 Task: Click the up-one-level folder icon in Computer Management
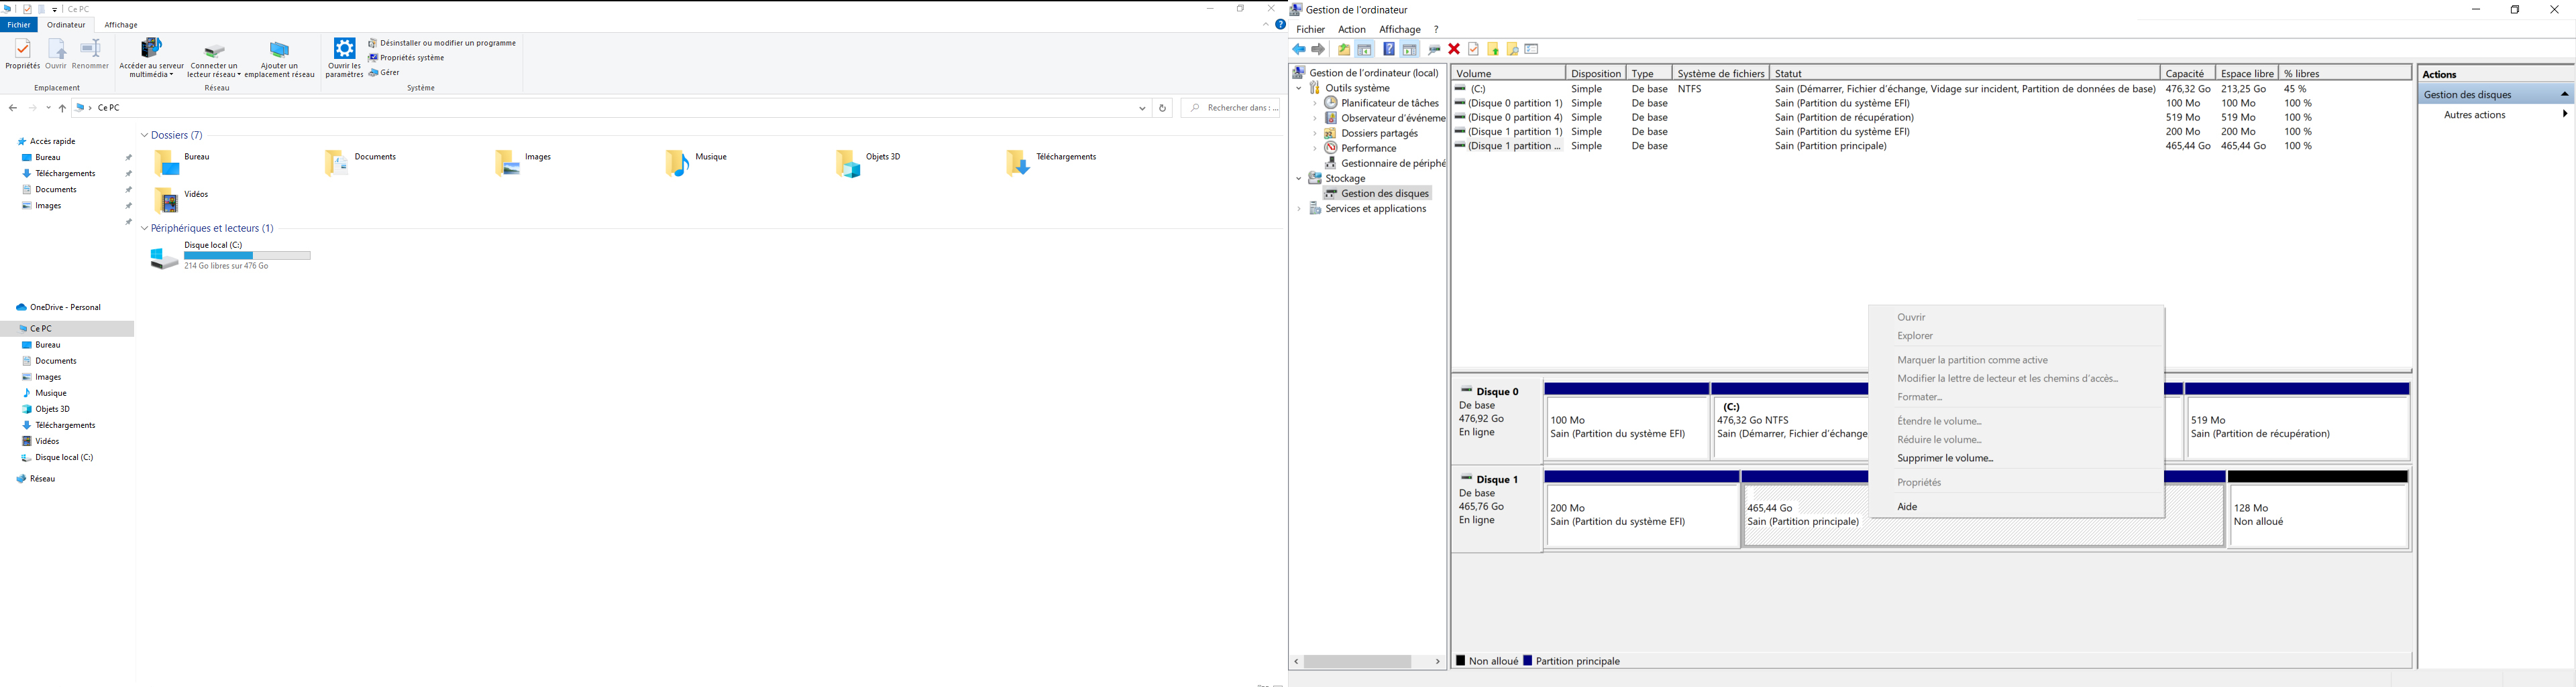click(x=1344, y=50)
